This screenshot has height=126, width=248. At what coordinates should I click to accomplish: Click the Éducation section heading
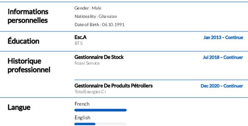point(23,41)
